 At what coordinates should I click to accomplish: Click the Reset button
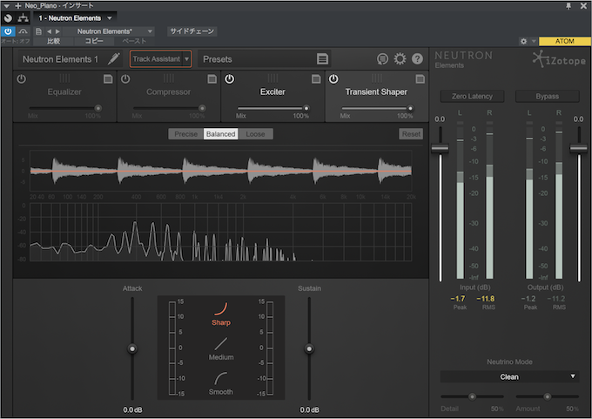411,134
